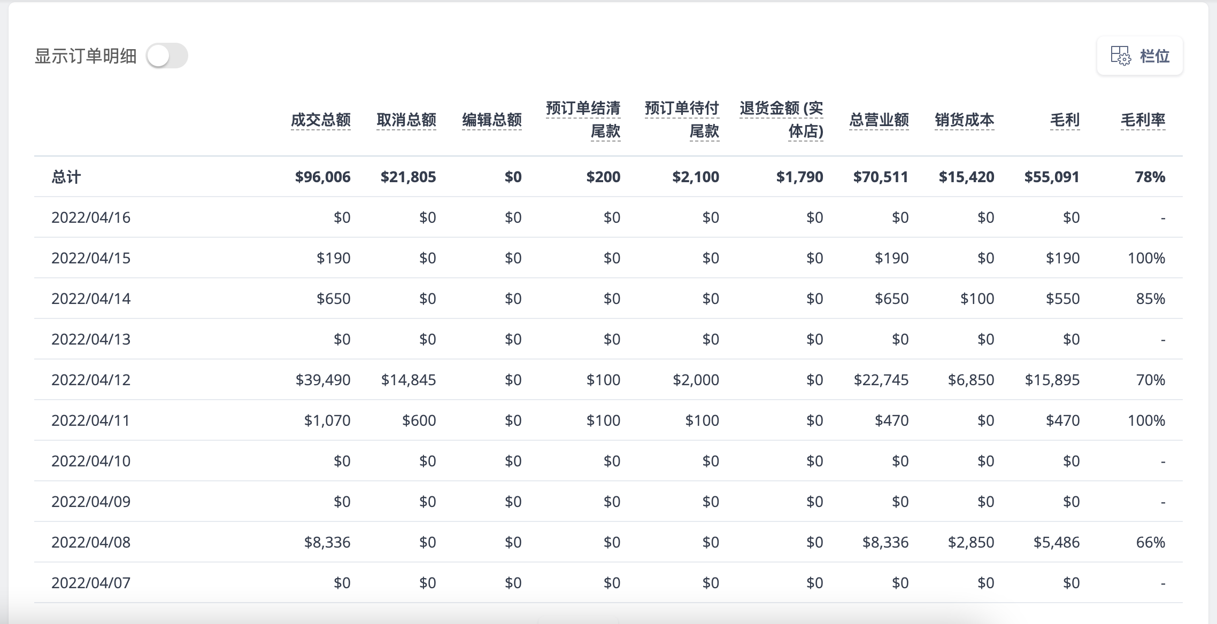Select total value $1,790 refunds
Viewport: 1217px width, 624px height.
800,177
